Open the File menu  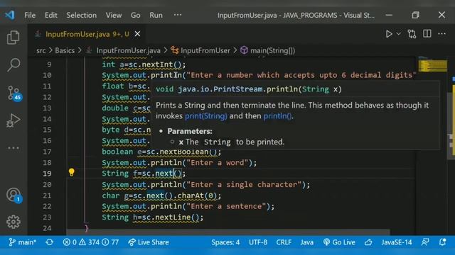click(30, 15)
